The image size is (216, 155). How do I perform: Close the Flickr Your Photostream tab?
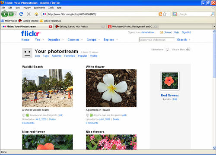point(50,27)
